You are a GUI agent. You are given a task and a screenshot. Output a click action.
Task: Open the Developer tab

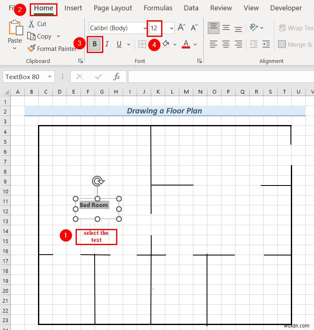point(286,8)
